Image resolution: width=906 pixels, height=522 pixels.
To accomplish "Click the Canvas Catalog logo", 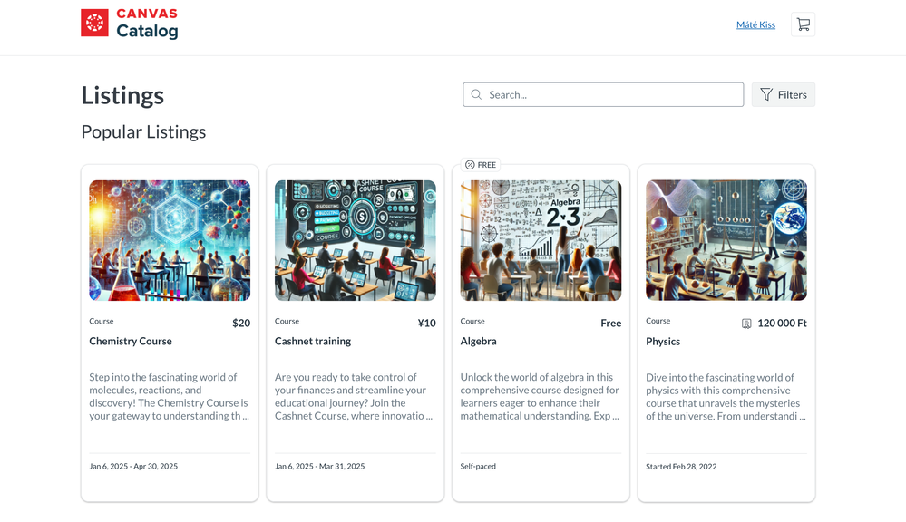I will click(x=130, y=24).
